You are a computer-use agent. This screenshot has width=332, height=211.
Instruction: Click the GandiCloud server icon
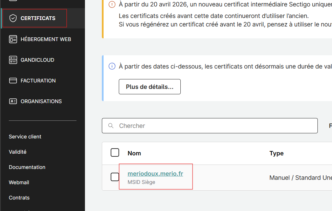point(13,60)
